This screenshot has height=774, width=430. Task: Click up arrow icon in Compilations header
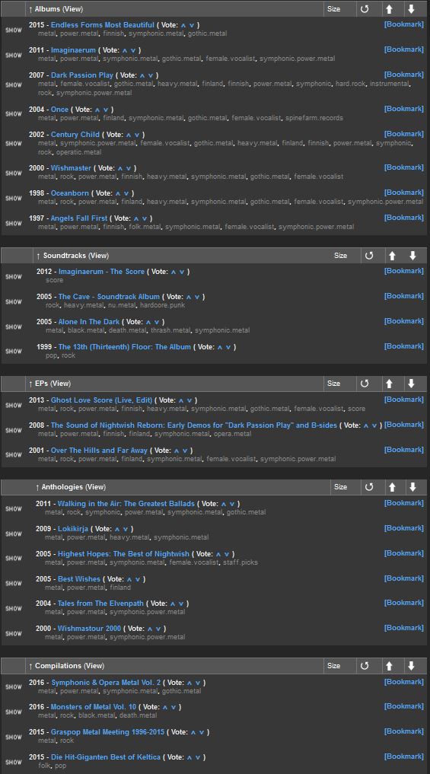pos(389,665)
